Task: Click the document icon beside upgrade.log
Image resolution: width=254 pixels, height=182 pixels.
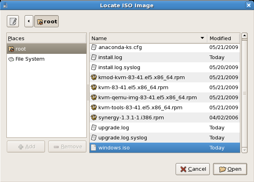Action: 94,127
